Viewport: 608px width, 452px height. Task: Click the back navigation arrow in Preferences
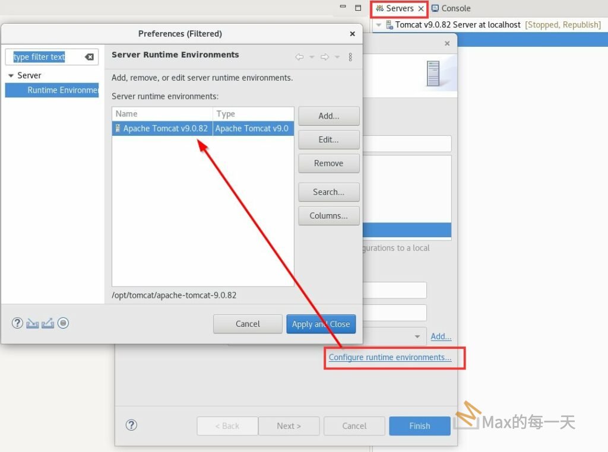299,57
